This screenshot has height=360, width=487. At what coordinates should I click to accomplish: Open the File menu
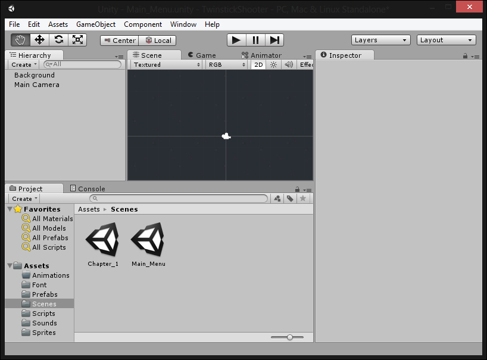(14, 24)
